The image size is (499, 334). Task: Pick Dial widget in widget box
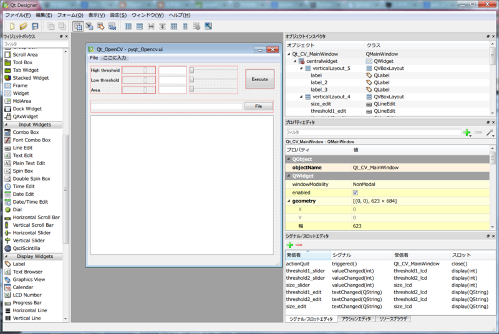click(x=17, y=210)
